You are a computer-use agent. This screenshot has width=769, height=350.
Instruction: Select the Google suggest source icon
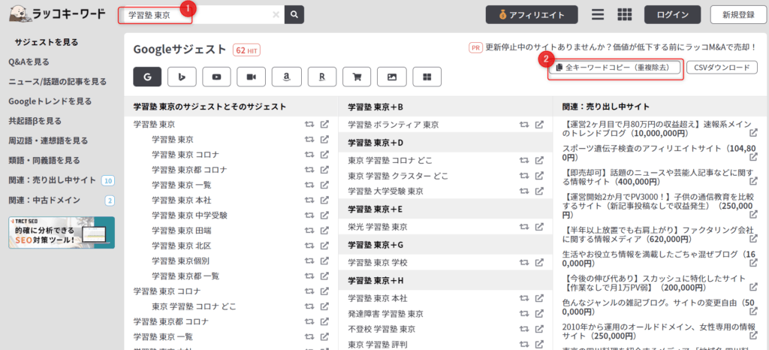tap(148, 77)
